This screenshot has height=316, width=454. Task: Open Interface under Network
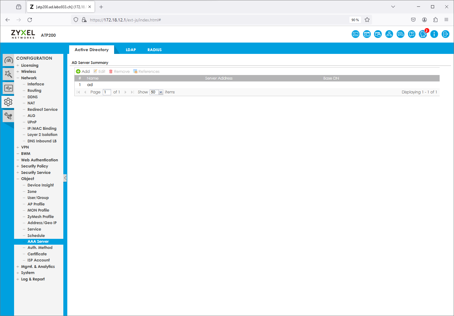click(x=36, y=84)
